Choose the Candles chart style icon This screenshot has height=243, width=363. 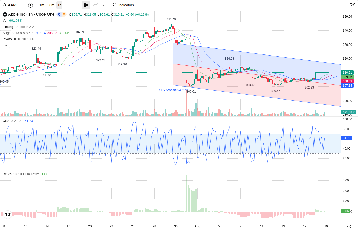[x=86, y=5]
